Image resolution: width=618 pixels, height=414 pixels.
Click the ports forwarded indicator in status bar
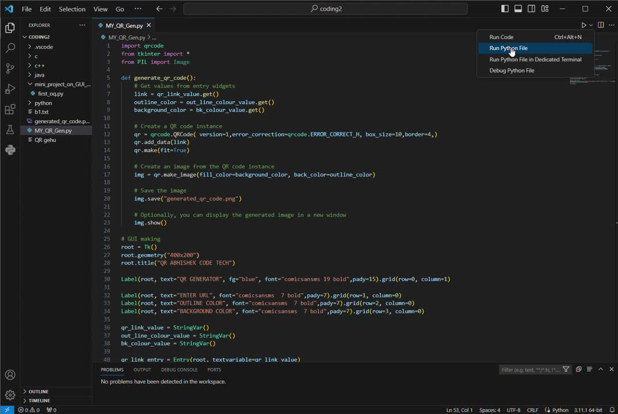(51, 410)
